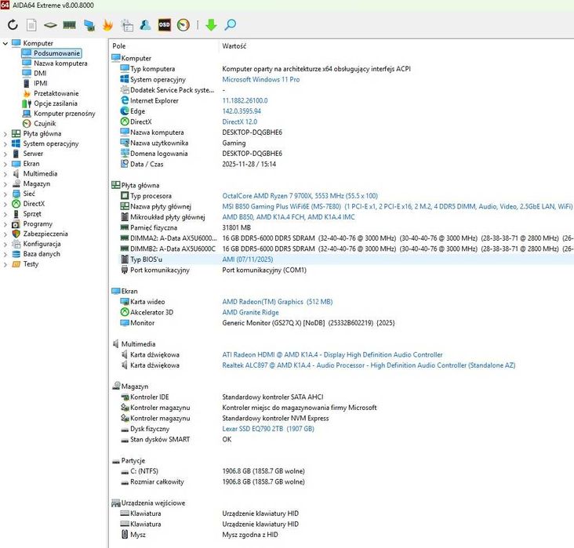
Task: Open the Internet Explorer version 11.1882.26100.0 link
Action: click(245, 100)
